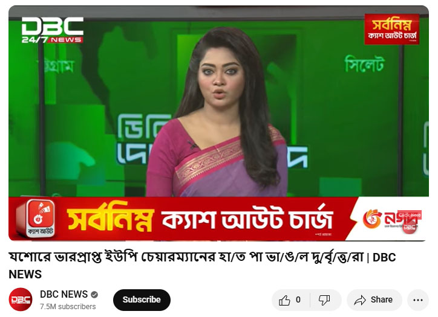Click the DBC 24/7 NEWS logo in video
This screenshot has height=317, width=438.
click(x=53, y=30)
